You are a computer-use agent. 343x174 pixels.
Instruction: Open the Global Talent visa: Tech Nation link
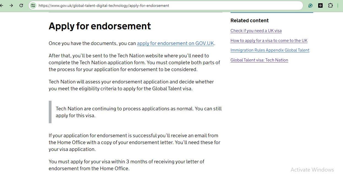point(259,60)
